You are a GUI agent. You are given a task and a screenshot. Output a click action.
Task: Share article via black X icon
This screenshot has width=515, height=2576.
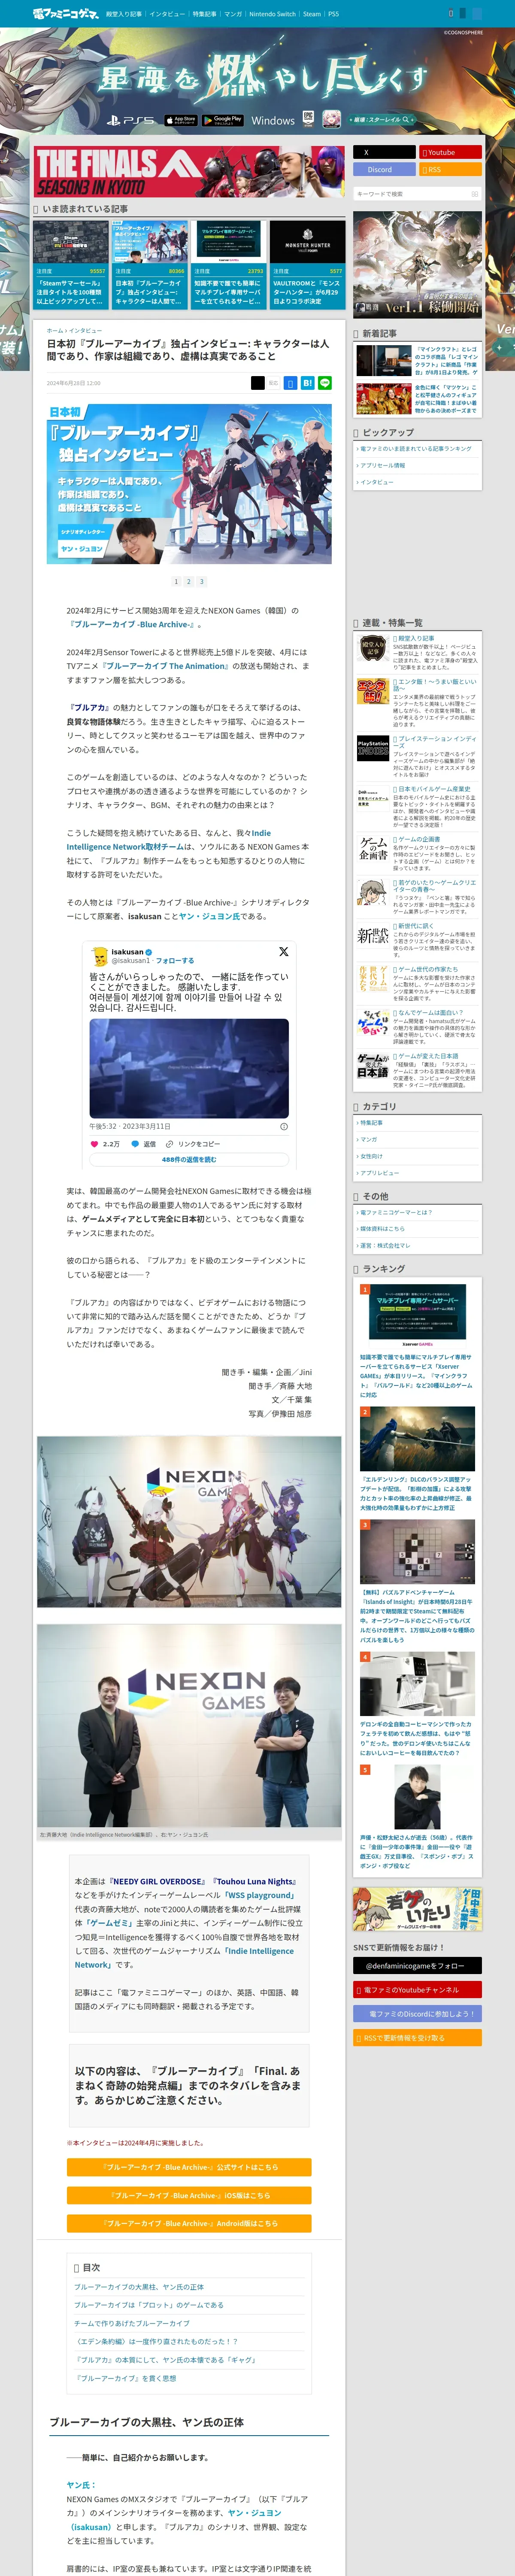coord(258,383)
